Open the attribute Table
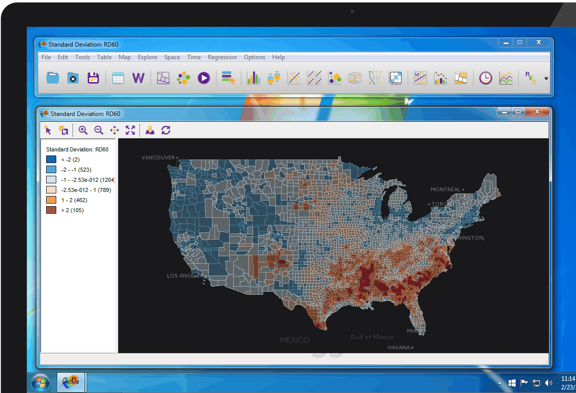The image size is (576, 393). (x=118, y=78)
